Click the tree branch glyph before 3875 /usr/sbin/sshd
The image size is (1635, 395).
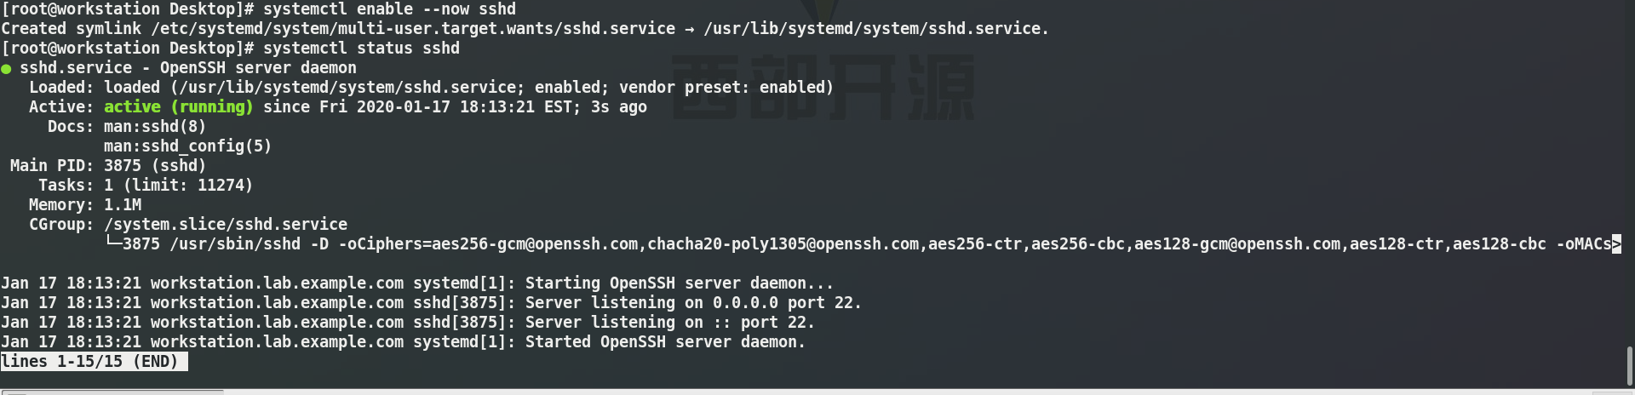[x=112, y=244]
